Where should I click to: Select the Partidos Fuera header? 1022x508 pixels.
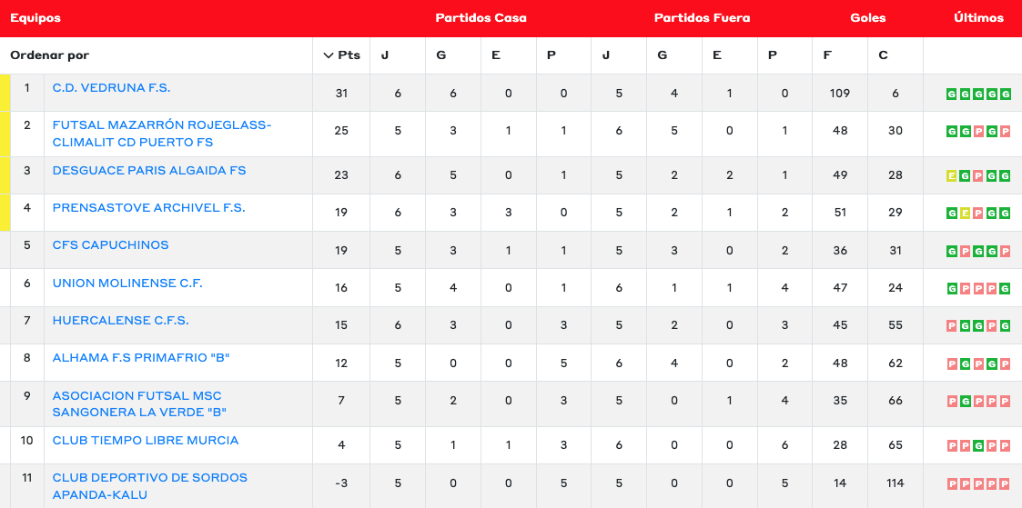[x=701, y=18]
